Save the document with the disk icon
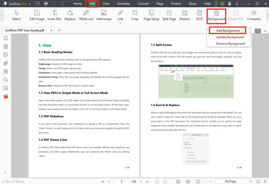This screenshot has width=269, height=184. coord(38,3)
